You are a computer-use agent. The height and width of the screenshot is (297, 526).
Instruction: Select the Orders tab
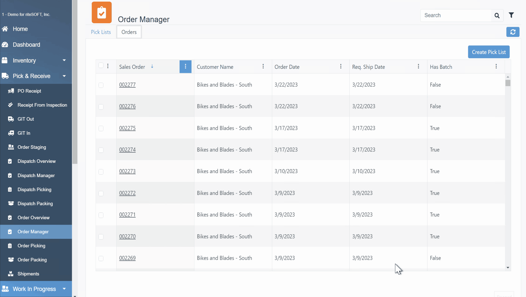point(129,32)
